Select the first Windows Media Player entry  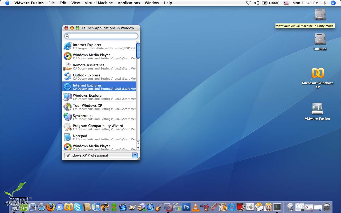click(99, 56)
